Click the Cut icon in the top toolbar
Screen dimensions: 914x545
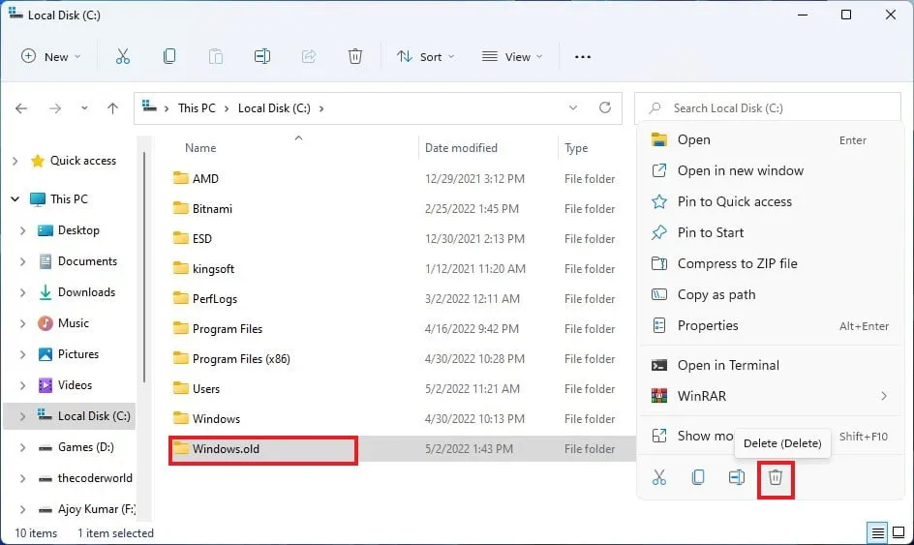(x=122, y=56)
